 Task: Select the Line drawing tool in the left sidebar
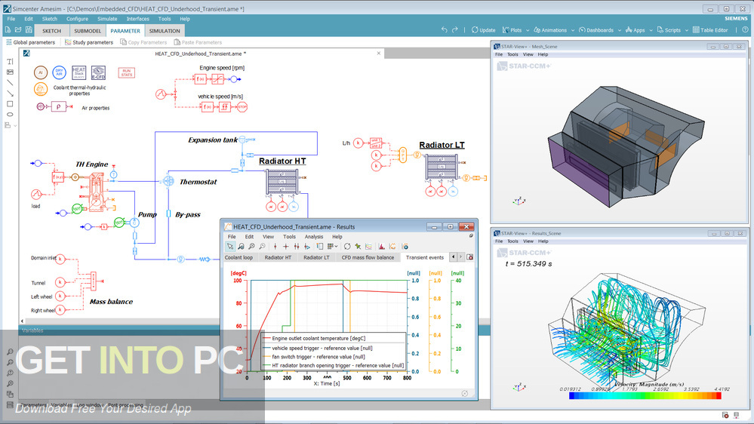10,83
